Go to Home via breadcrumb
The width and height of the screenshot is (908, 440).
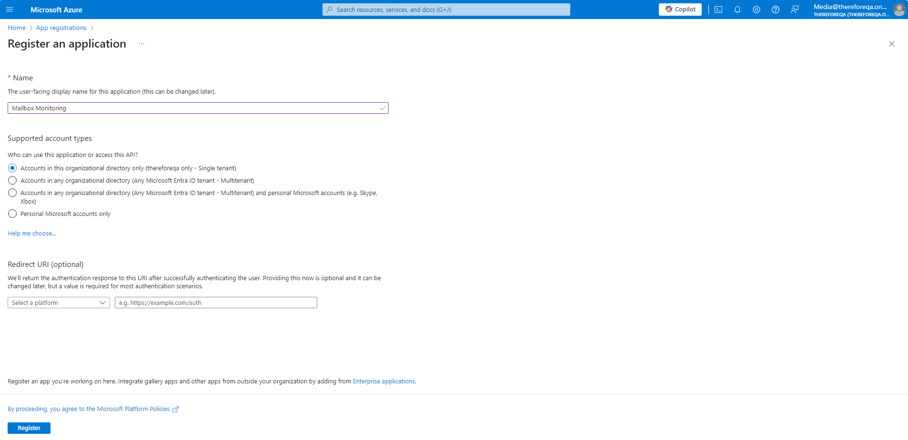(16, 28)
